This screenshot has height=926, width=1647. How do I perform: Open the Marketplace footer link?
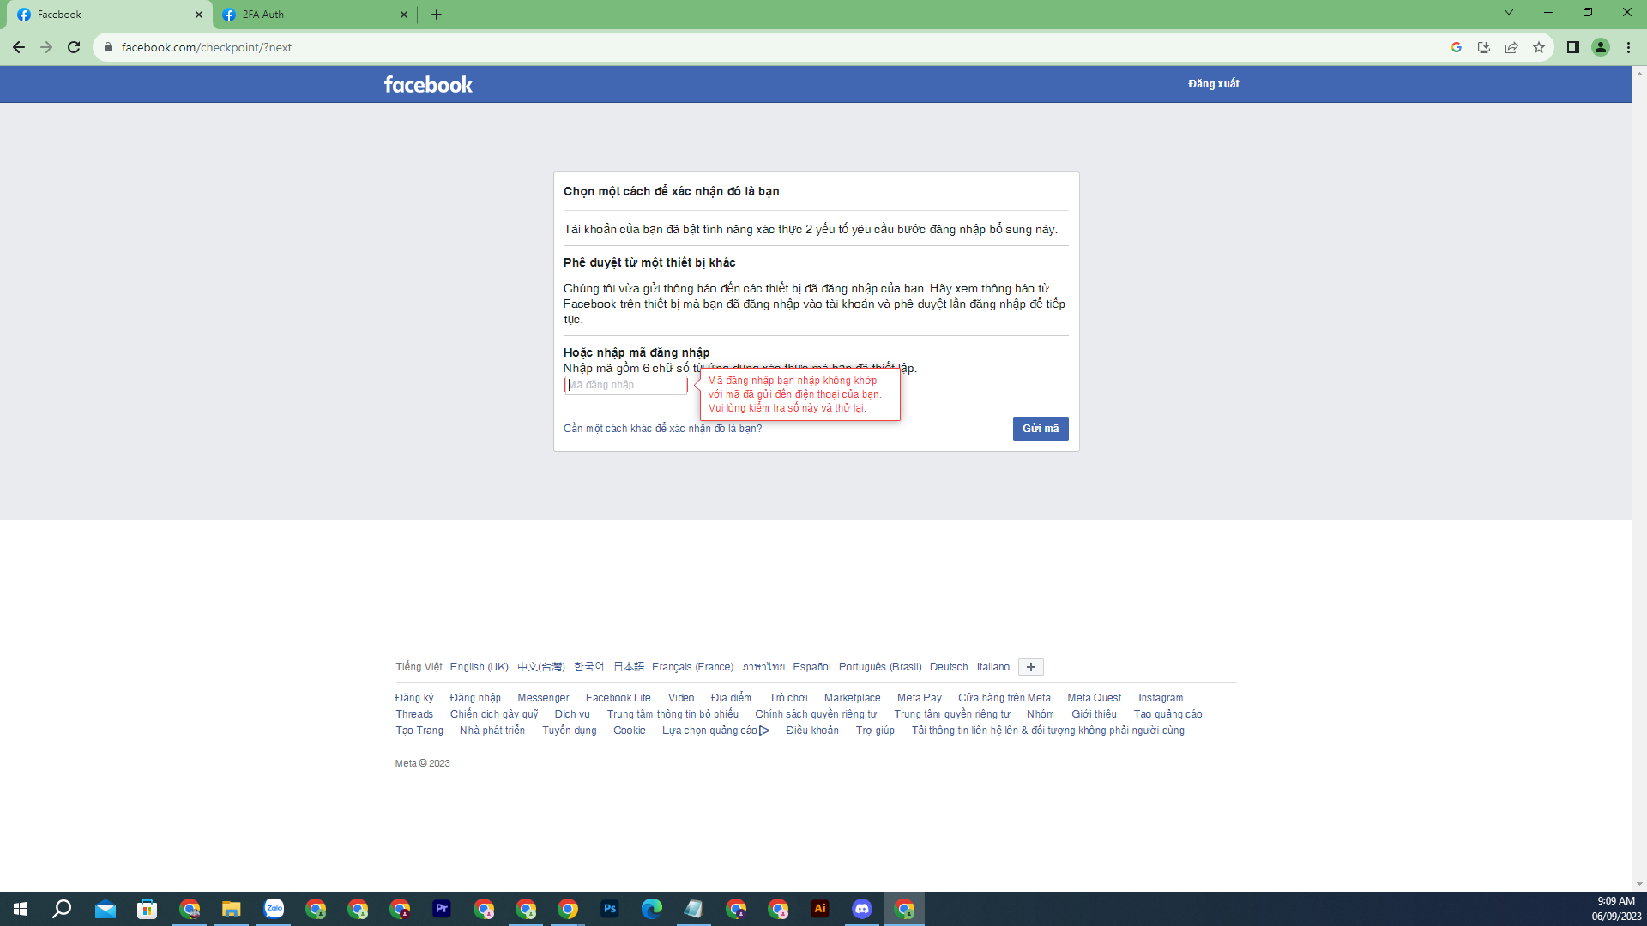(853, 698)
